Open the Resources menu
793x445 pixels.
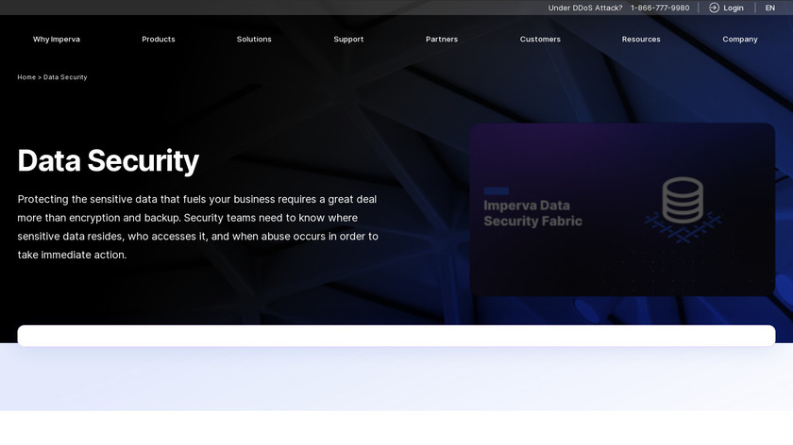[641, 39]
